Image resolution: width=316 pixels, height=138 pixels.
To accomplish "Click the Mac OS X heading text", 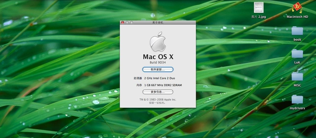I will click(158, 57).
